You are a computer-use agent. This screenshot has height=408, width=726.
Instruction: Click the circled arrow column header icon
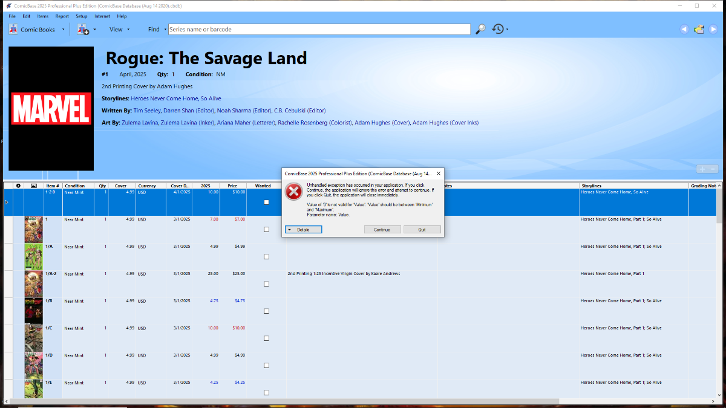18,186
